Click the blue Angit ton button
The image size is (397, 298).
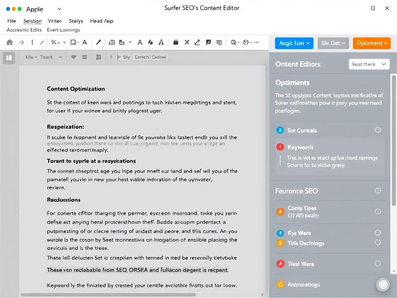tap(293, 43)
